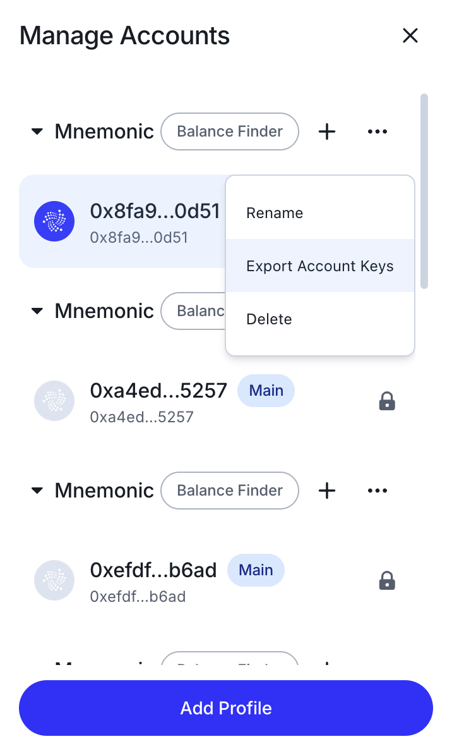Click the lock icon next to 0xa4ed...5257
Screen dimensions: 452x751
pyautogui.click(x=386, y=401)
